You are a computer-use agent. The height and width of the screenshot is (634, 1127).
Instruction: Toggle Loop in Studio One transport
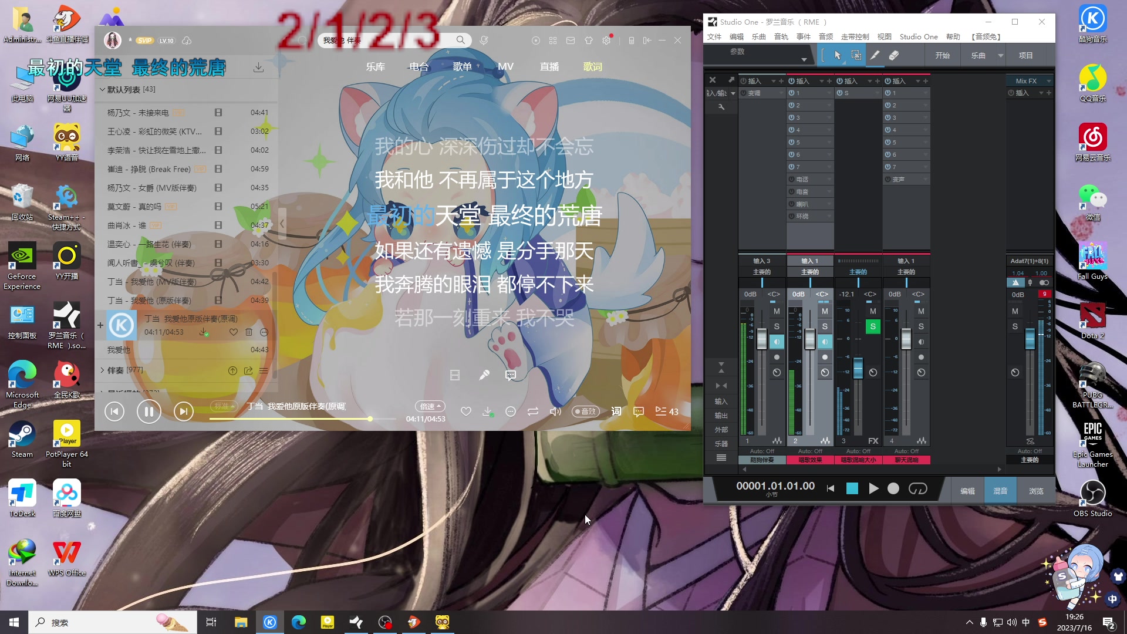pos(917,488)
